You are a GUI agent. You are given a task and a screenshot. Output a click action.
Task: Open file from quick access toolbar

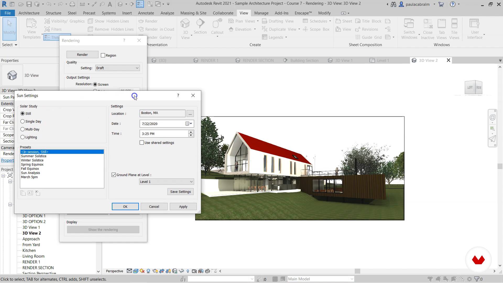[x=21, y=4]
